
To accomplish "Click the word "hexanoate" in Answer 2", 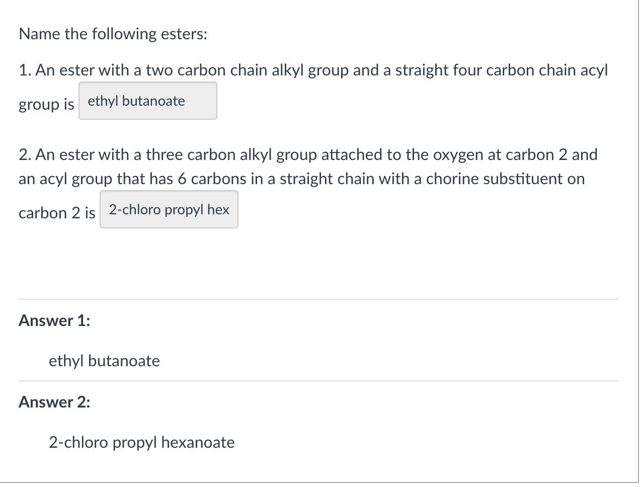I will tap(198, 442).
